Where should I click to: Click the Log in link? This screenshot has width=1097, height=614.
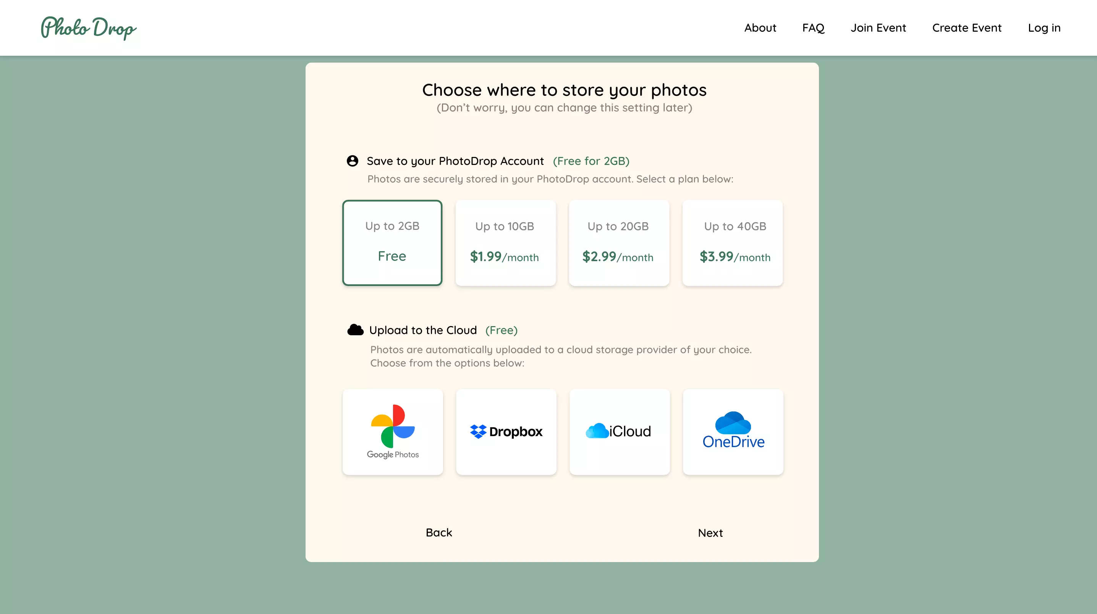1044,28
